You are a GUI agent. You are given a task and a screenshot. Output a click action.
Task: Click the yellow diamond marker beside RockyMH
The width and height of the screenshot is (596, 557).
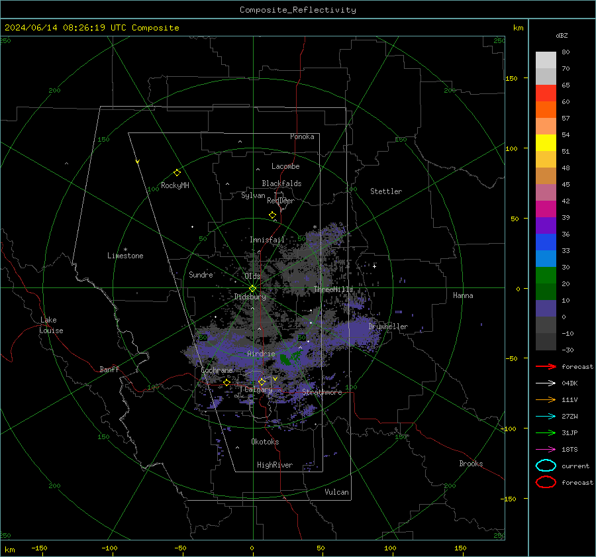pyautogui.click(x=177, y=173)
